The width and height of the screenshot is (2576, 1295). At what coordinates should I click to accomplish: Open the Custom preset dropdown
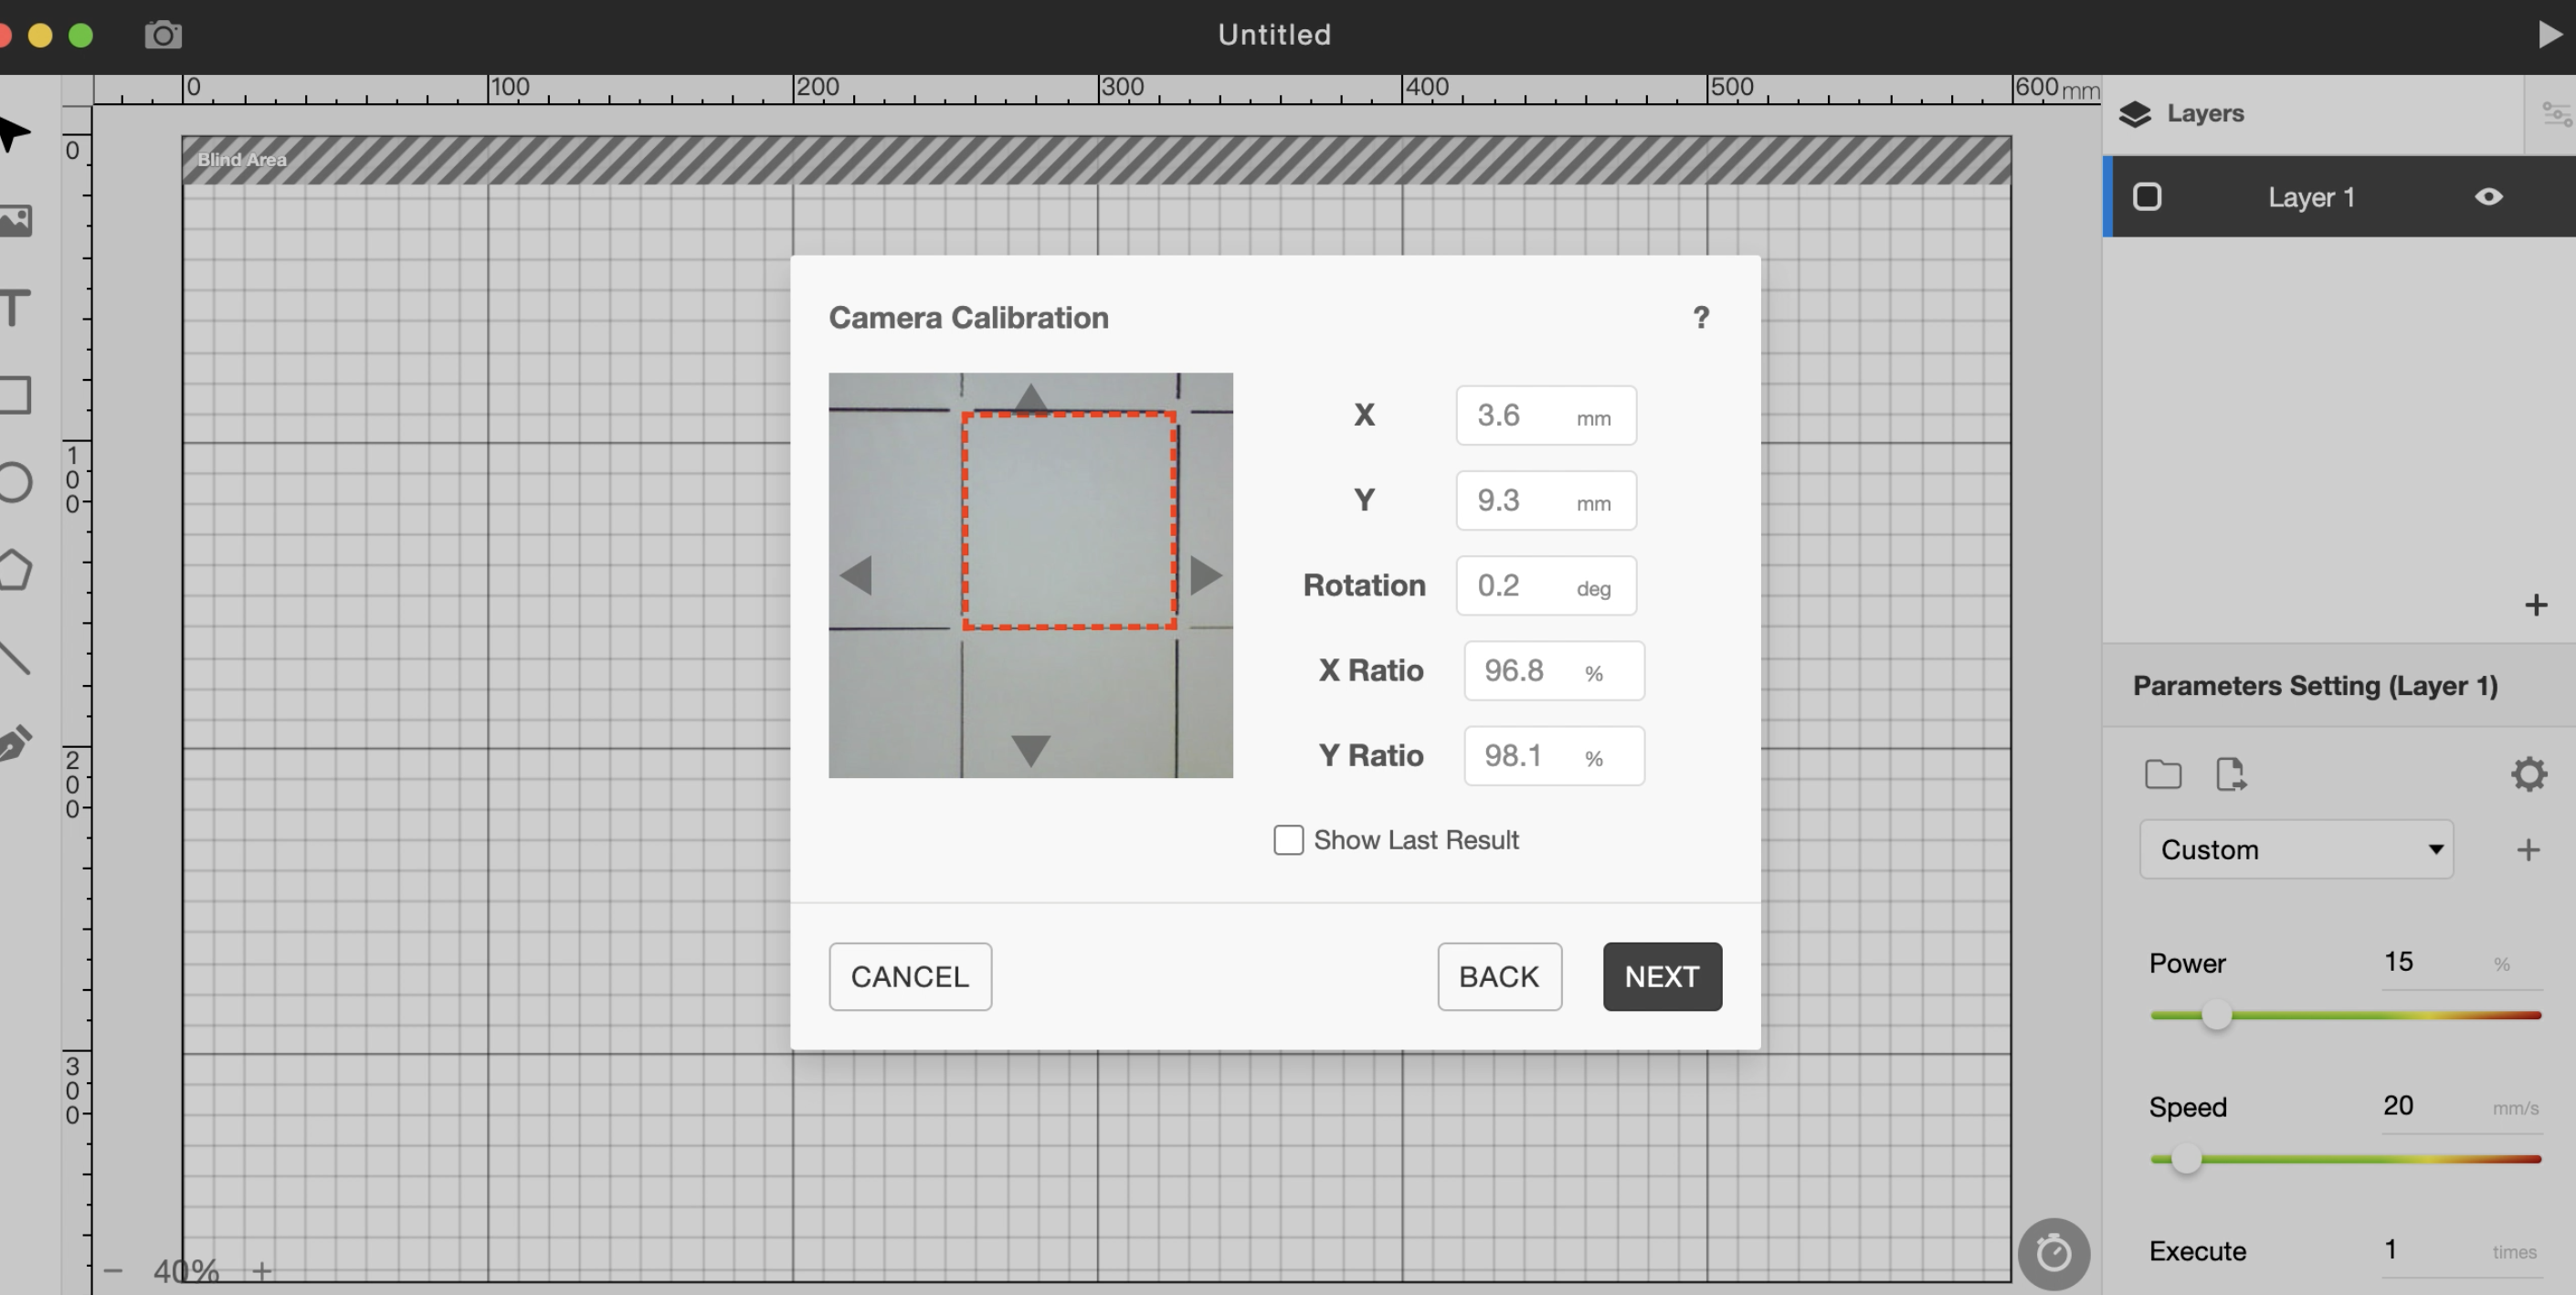pos(2296,850)
